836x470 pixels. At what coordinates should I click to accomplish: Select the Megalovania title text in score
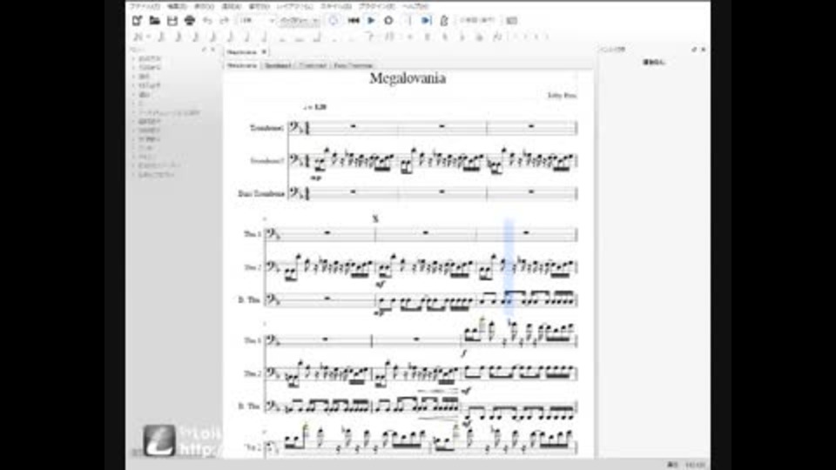coord(408,78)
